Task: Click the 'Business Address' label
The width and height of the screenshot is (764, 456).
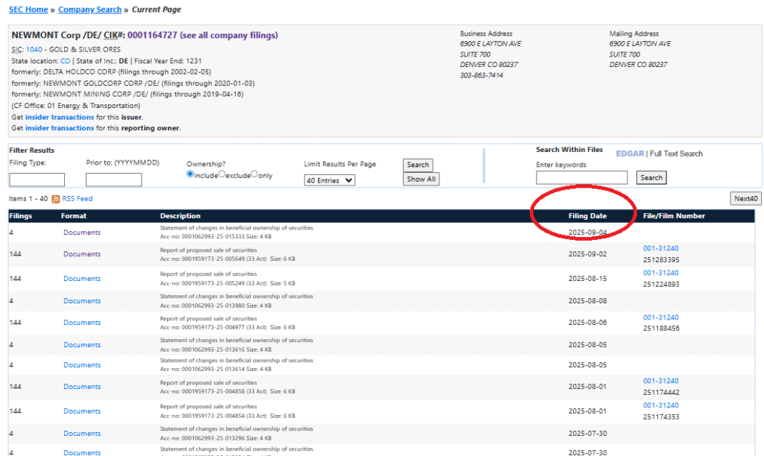Action: coord(486,34)
